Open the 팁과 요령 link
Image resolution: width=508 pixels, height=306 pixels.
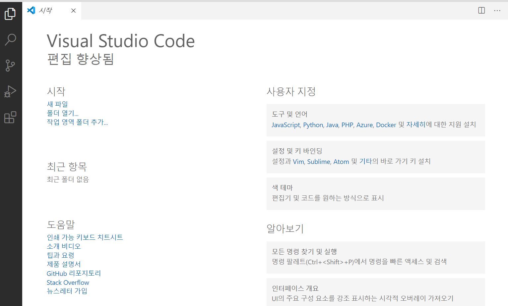pos(61,255)
